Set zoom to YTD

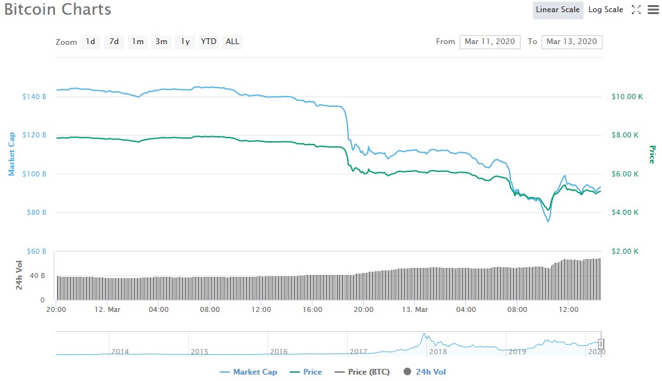click(209, 42)
